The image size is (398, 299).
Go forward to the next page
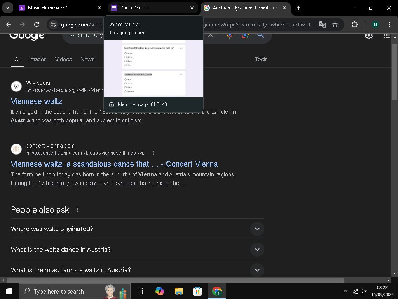(23, 25)
